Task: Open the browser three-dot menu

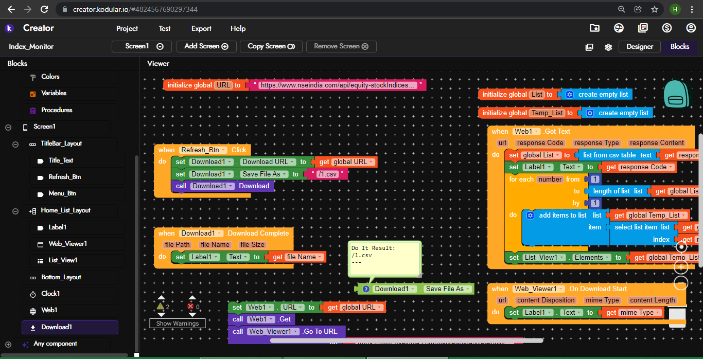Action: click(693, 9)
